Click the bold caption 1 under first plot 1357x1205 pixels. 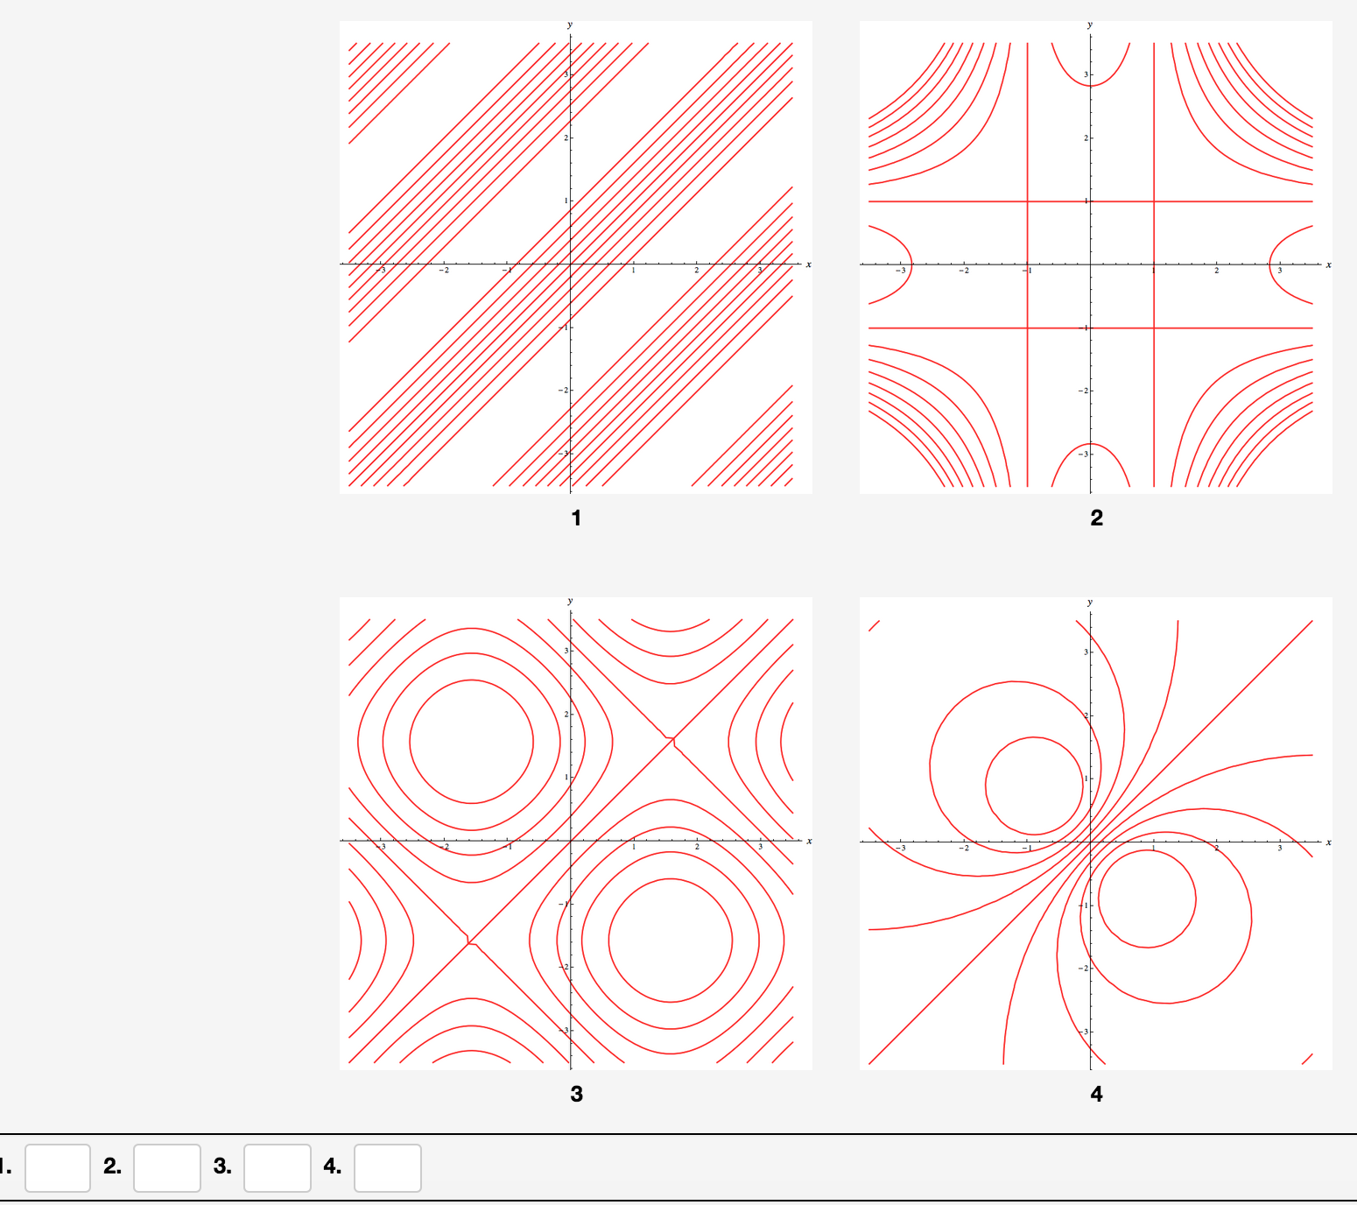point(576,518)
